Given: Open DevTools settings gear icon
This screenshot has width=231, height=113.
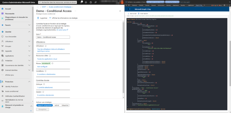Looking at the screenshot, I should point(224,5).
